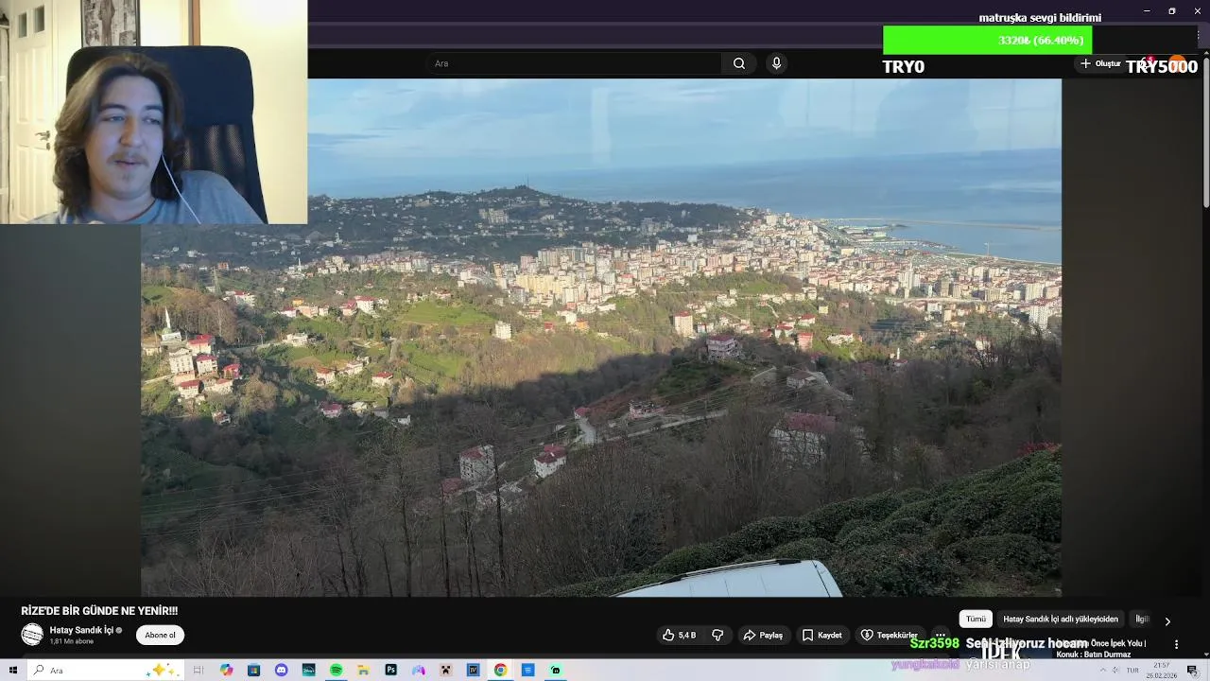Click the green donation goal progress bar
Viewport: 1210px width, 681px height.
click(x=987, y=41)
